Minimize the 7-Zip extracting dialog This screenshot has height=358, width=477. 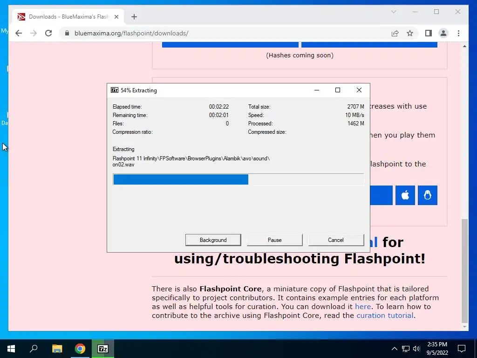point(317,90)
